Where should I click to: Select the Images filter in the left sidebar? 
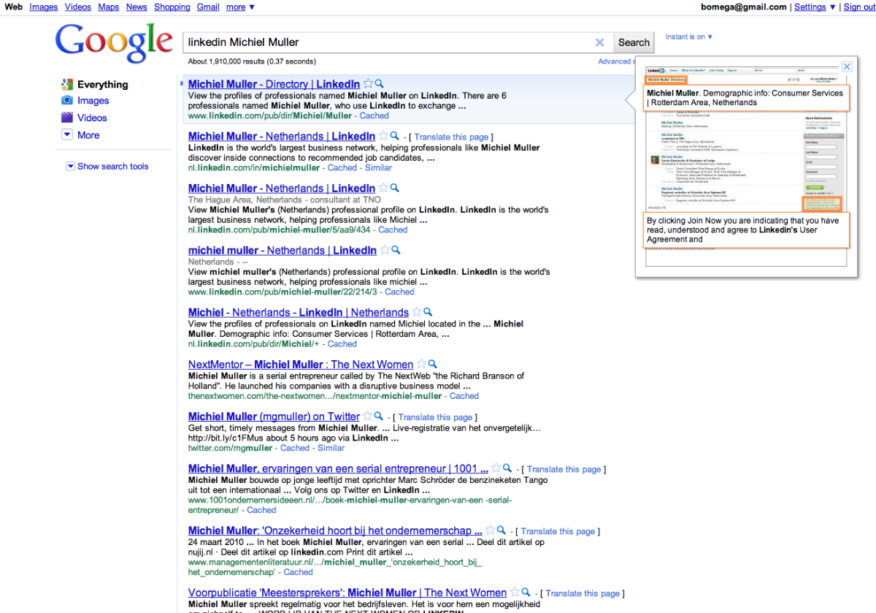pyautogui.click(x=93, y=101)
